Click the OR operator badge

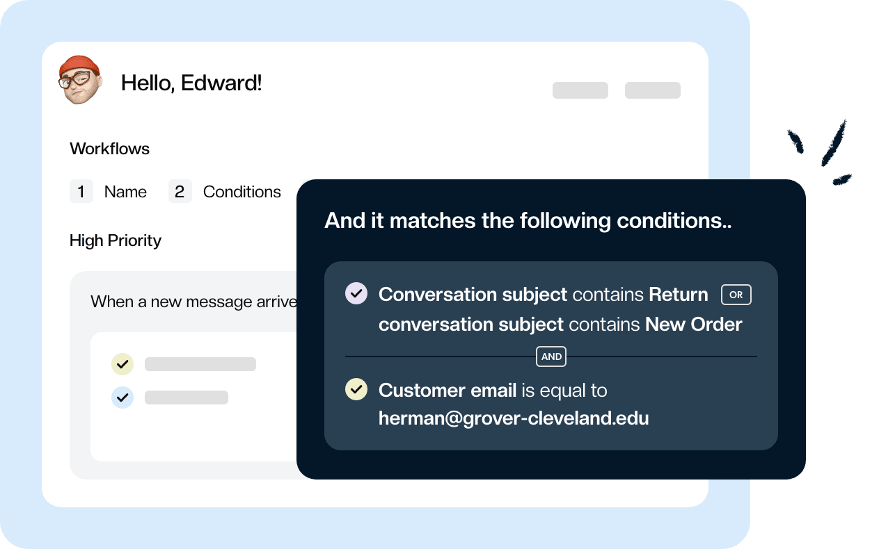point(736,295)
